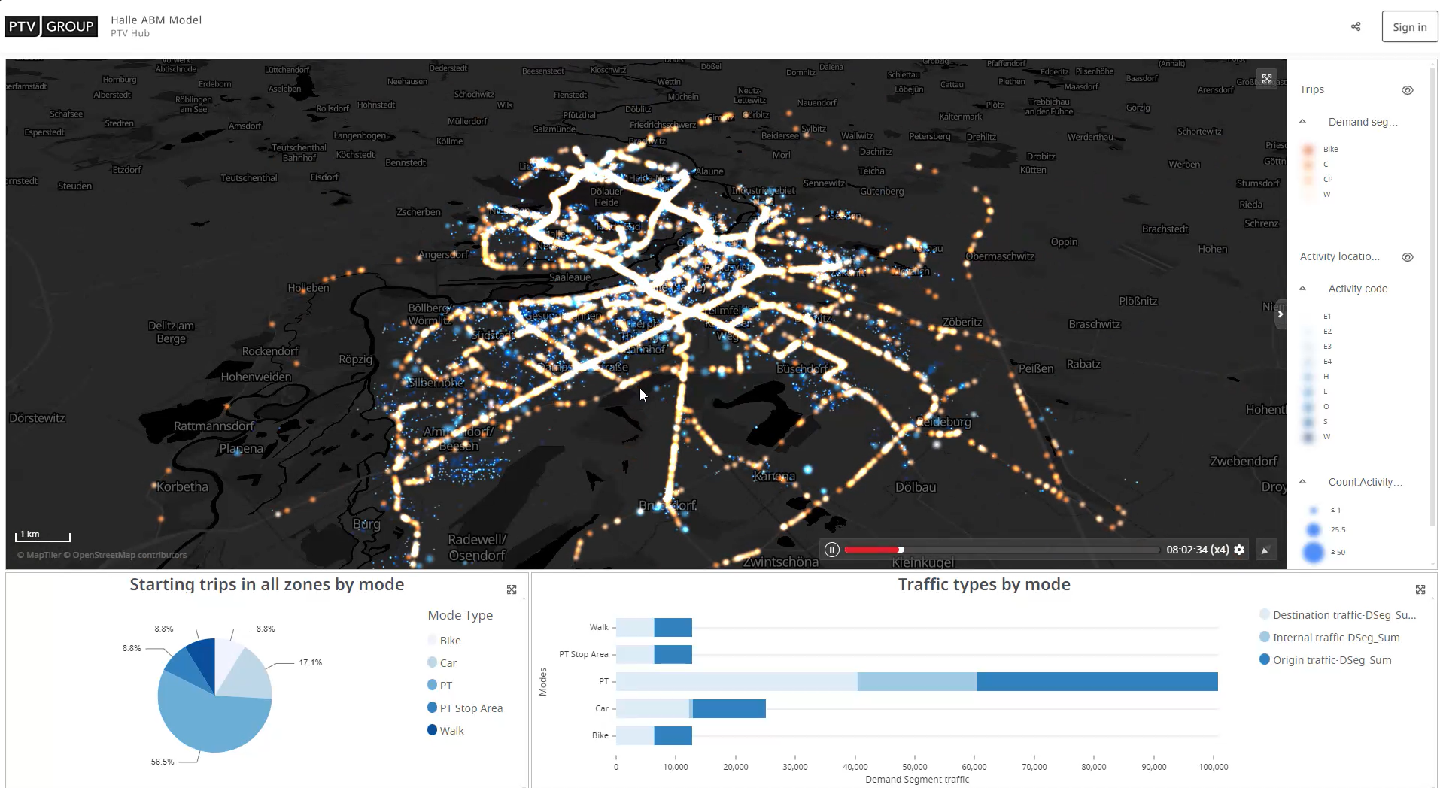Toggle visibility of Activity locations layer
This screenshot has width=1440, height=788.
(x=1408, y=257)
